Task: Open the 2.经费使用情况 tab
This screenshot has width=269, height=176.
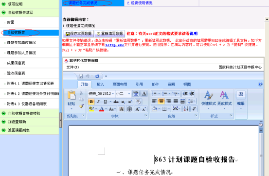Action: click(140, 3)
